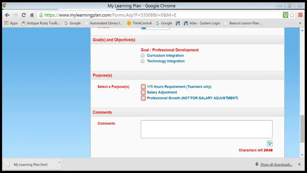Image resolution: width=307 pixels, height=173 pixels.
Task: Click the browser back arrow
Action: (x=7, y=15)
